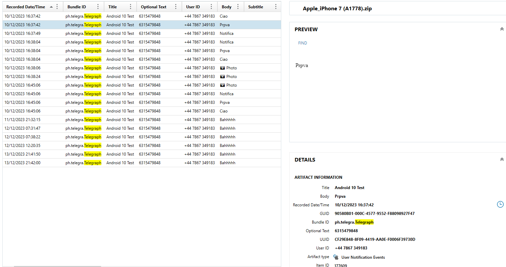Sort by Title column header
The image size is (506, 267).
[112, 7]
